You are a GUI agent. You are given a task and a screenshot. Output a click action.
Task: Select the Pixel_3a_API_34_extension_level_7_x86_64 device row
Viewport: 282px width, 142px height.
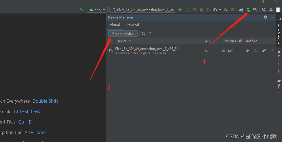[x=191, y=51]
